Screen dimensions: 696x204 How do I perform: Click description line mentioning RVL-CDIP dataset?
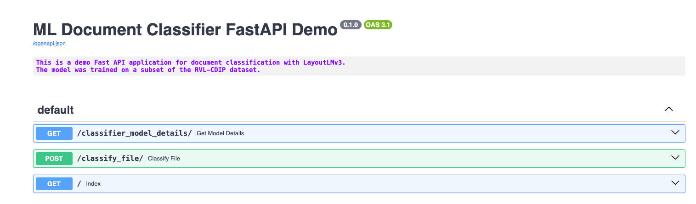tap(148, 70)
